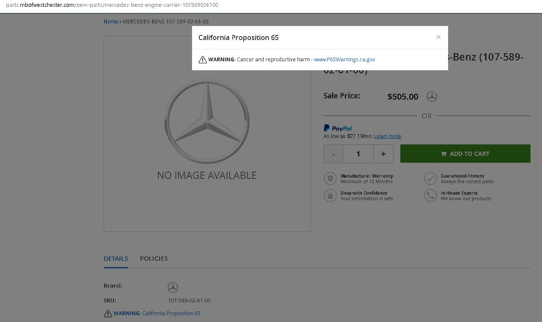Increase quantity with the plus button
542x322 pixels.
coord(383,154)
